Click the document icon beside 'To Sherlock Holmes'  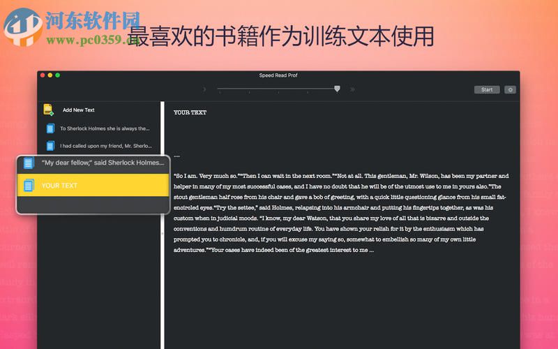click(x=50, y=128)
